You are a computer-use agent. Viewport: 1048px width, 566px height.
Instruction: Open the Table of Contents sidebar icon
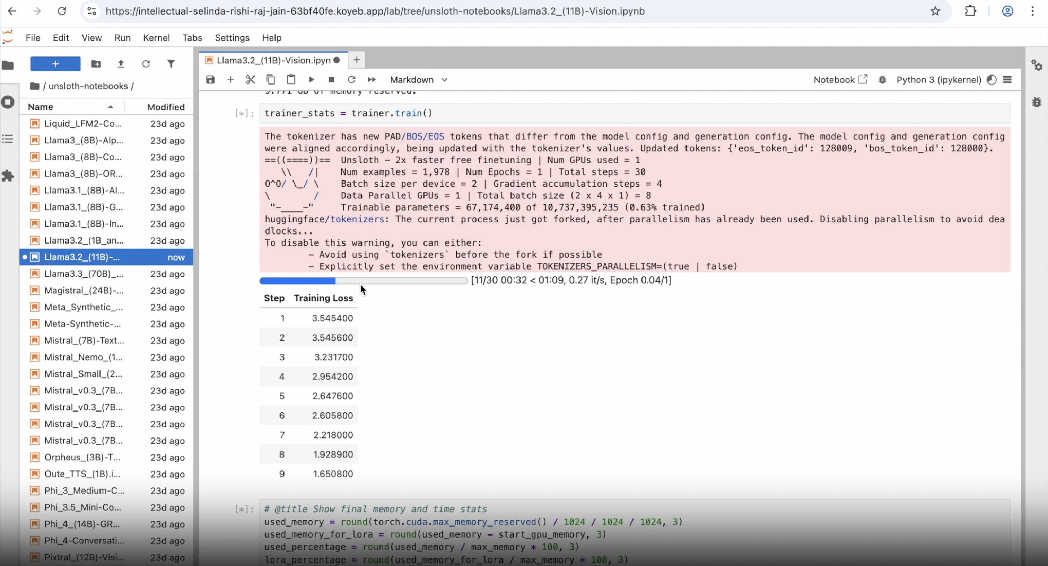coord(8,139)
